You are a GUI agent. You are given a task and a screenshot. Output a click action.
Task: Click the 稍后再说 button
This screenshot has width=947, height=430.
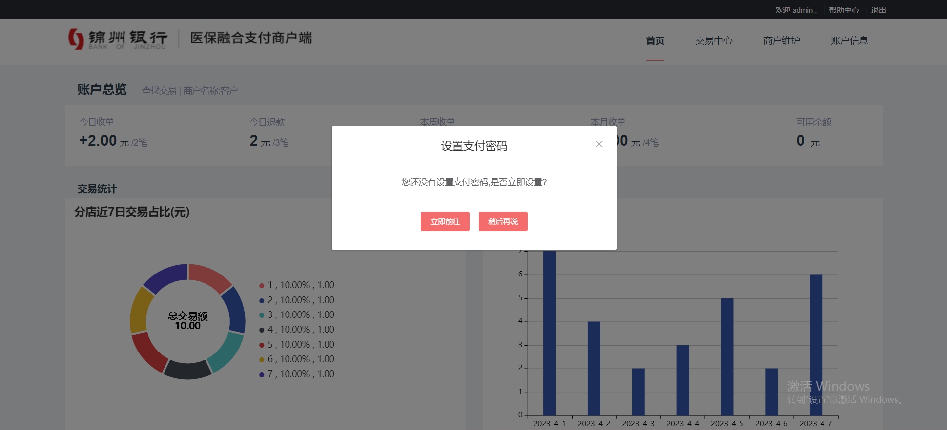[503, 221]
